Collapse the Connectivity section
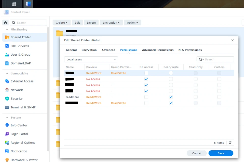 coord(7,74)
